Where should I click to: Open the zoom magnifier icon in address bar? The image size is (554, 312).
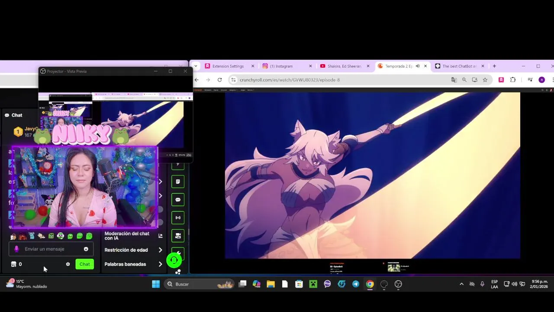tap(464, 80)
